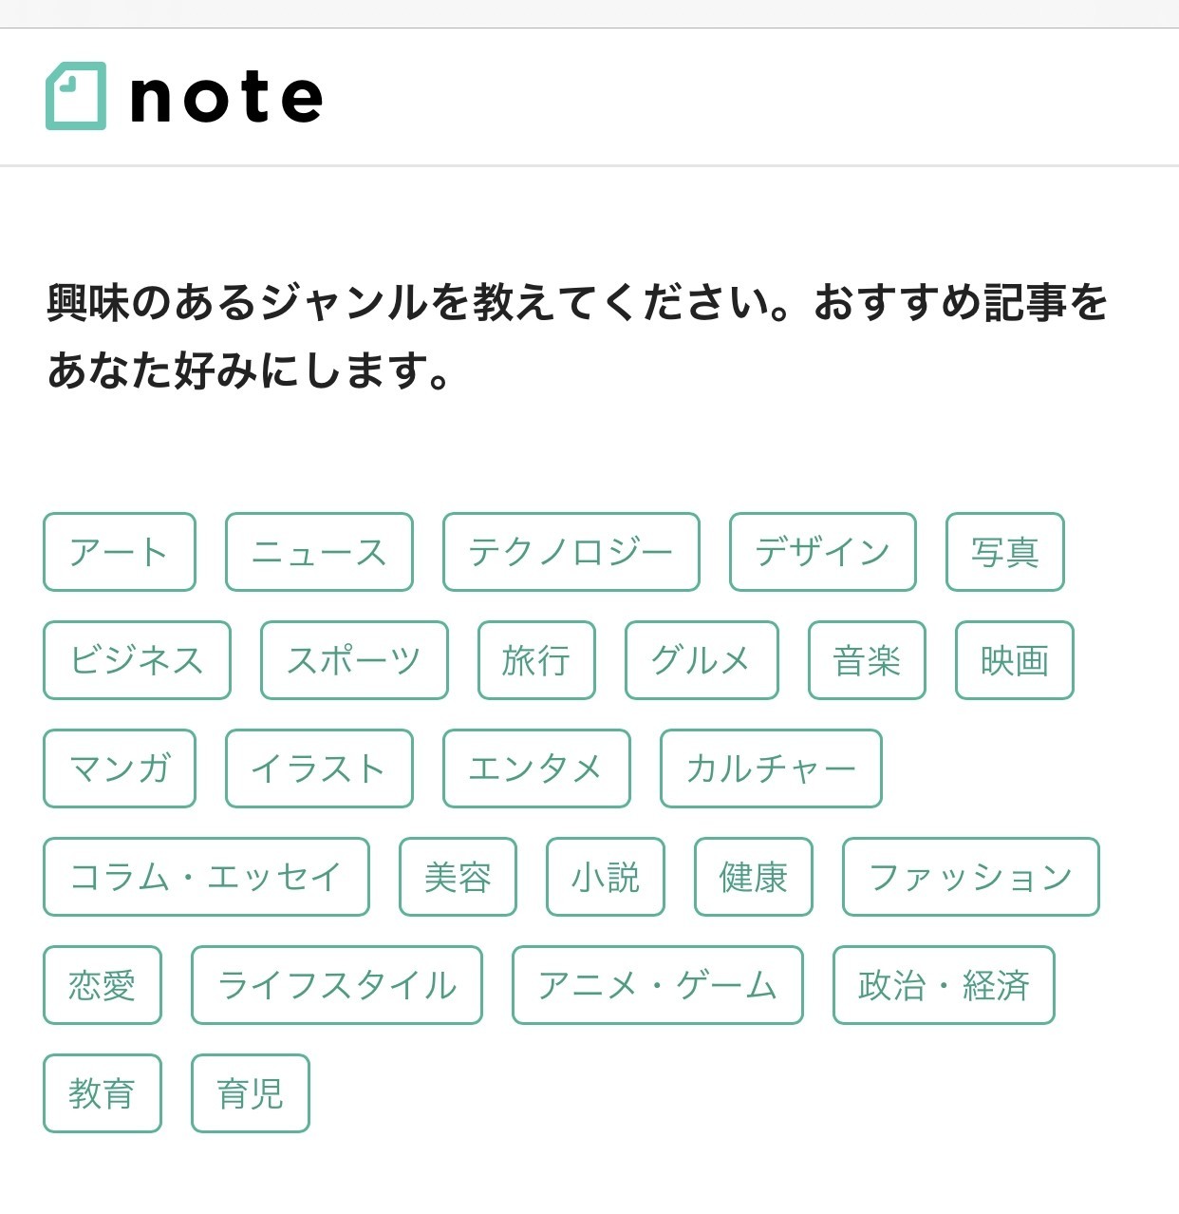The height and width of the screenshot is (1214, 1179).
Task: Choose the スポーツ genre tag
Action: [354, 660]
